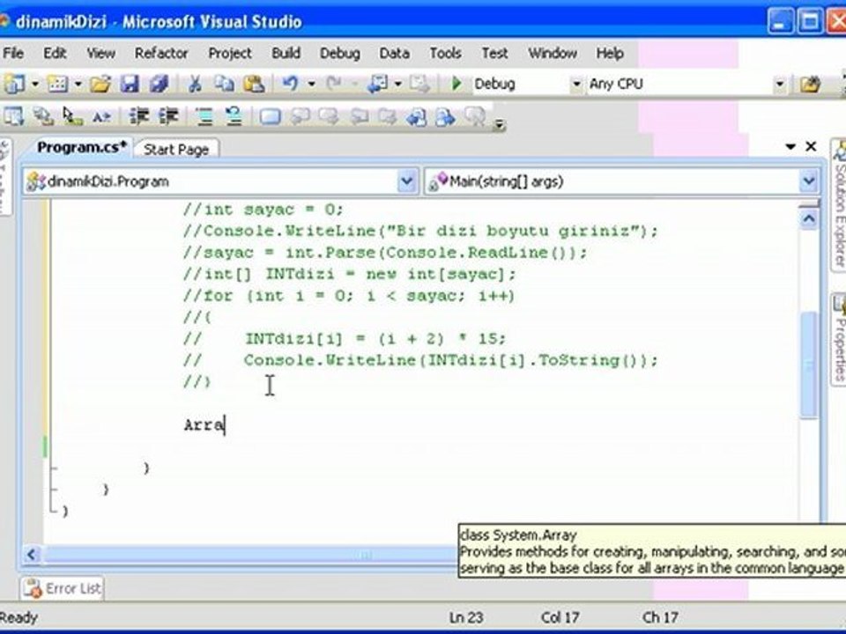Click the Undo arrow icon
This screenshot has height=634, width=846.
(290, 84)
